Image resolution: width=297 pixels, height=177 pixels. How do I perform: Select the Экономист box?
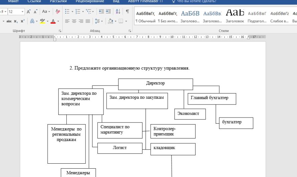point(190,114)
